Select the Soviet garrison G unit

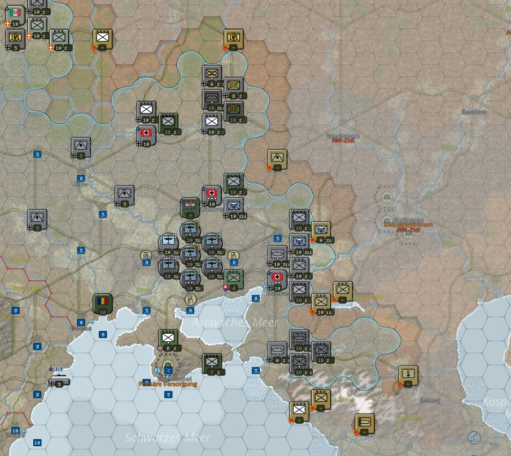click(x=234, y=39)
